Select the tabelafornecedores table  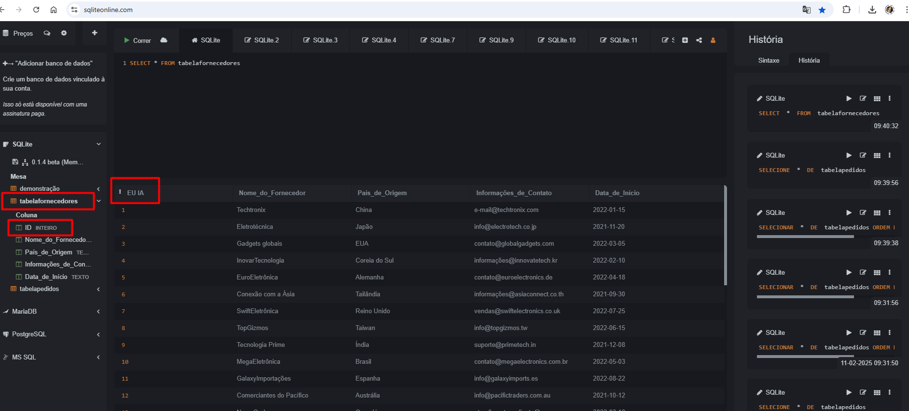pos(48,201)
